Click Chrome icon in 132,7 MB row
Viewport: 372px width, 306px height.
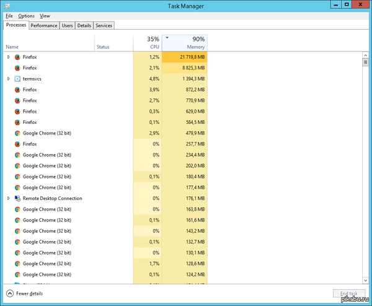click(x=17, y=242)
